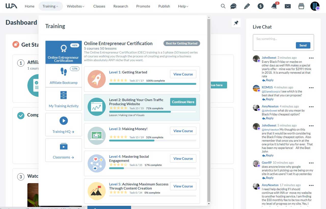Click the @DianeScorpio mention

click(271, 92)
